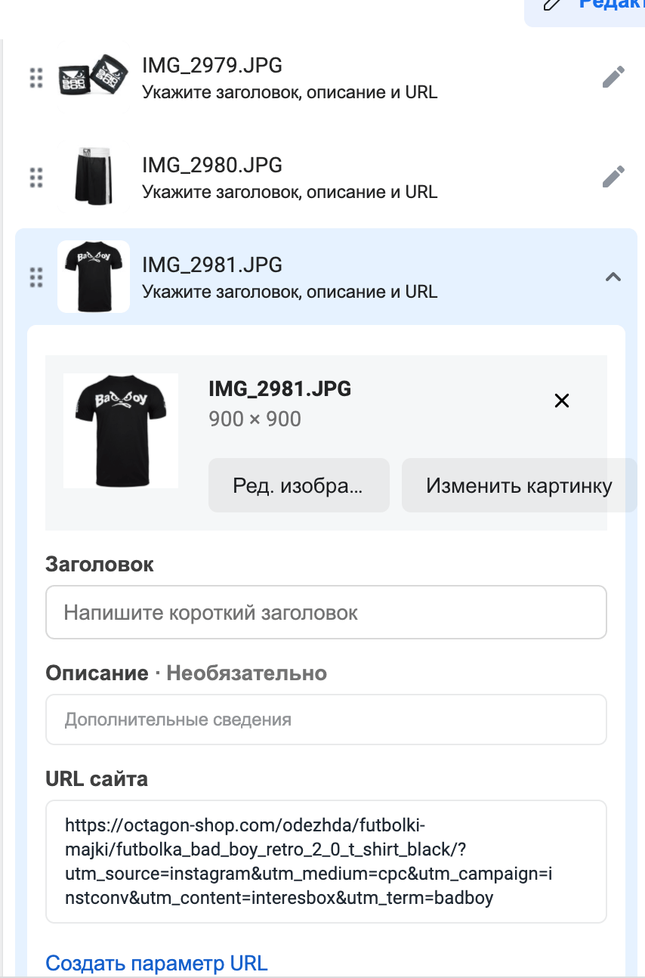Click drag handle beside IMG_2980.JPG

pyautogui.click(x=35, y=178)
